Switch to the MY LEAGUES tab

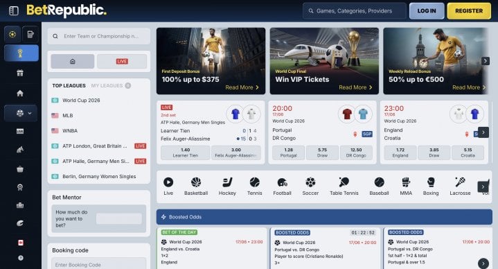click(x=107, y=85)
